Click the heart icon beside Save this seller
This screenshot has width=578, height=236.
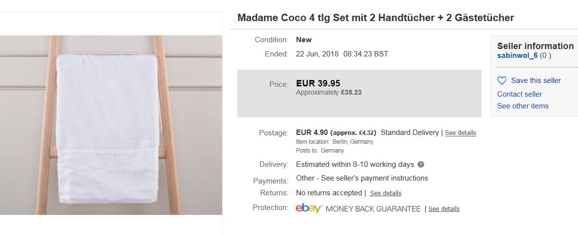[502, 80]
